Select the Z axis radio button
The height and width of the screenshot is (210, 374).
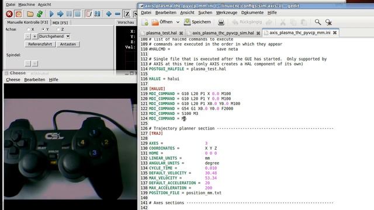(x=58, y=29)
